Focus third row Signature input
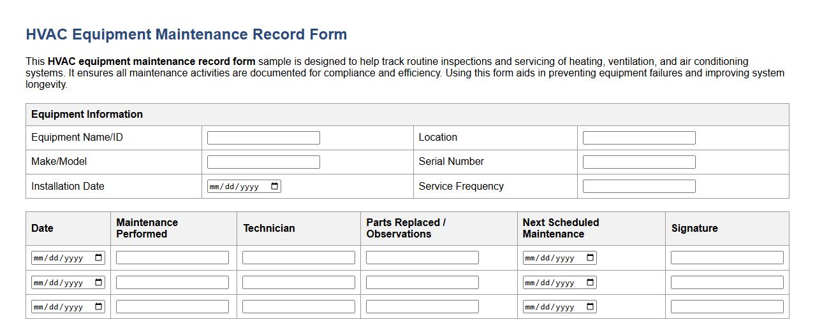 727,306
